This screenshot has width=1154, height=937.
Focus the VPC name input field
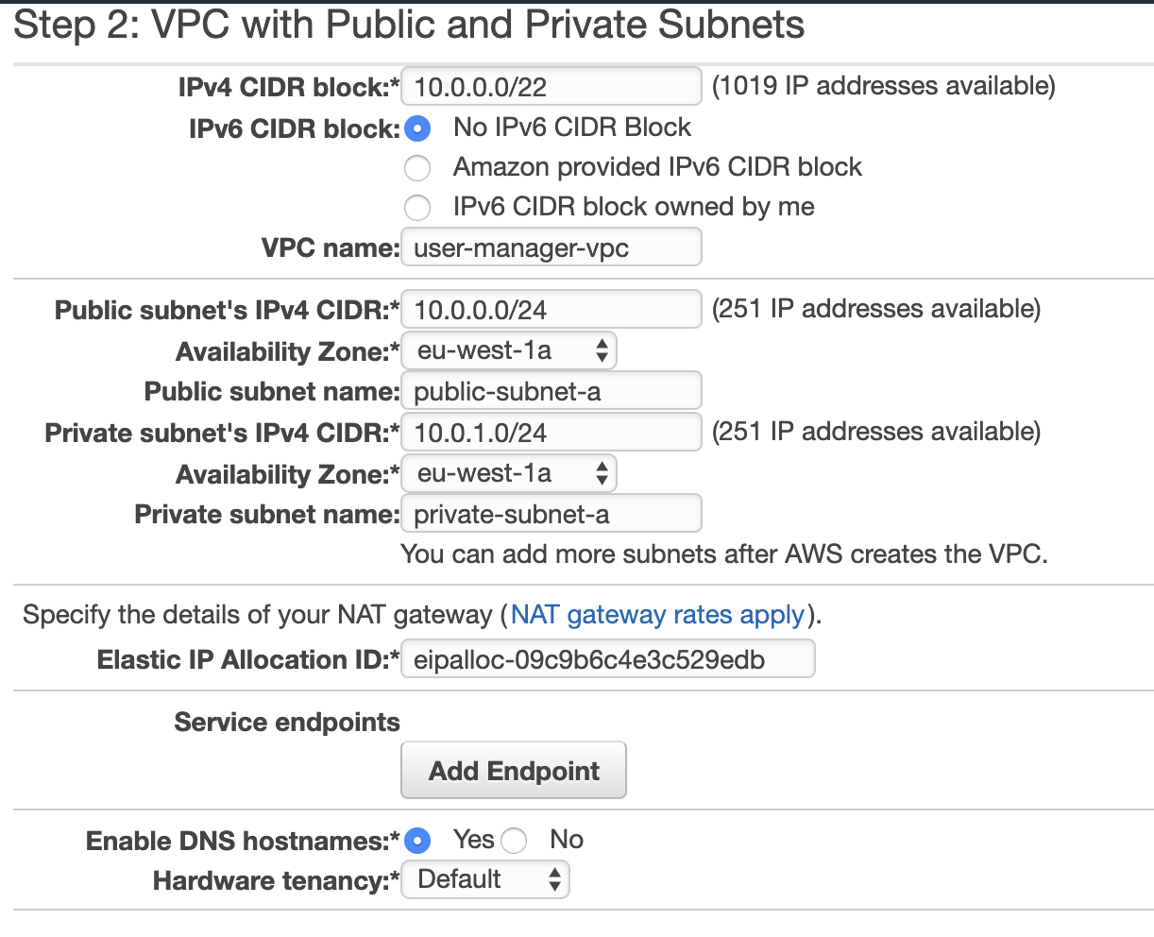(552, 248)
